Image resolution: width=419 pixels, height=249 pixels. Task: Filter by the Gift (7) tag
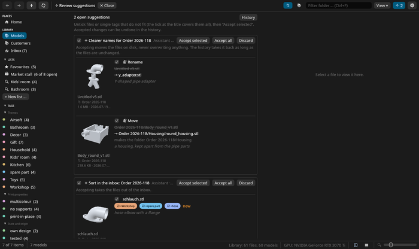17,142
